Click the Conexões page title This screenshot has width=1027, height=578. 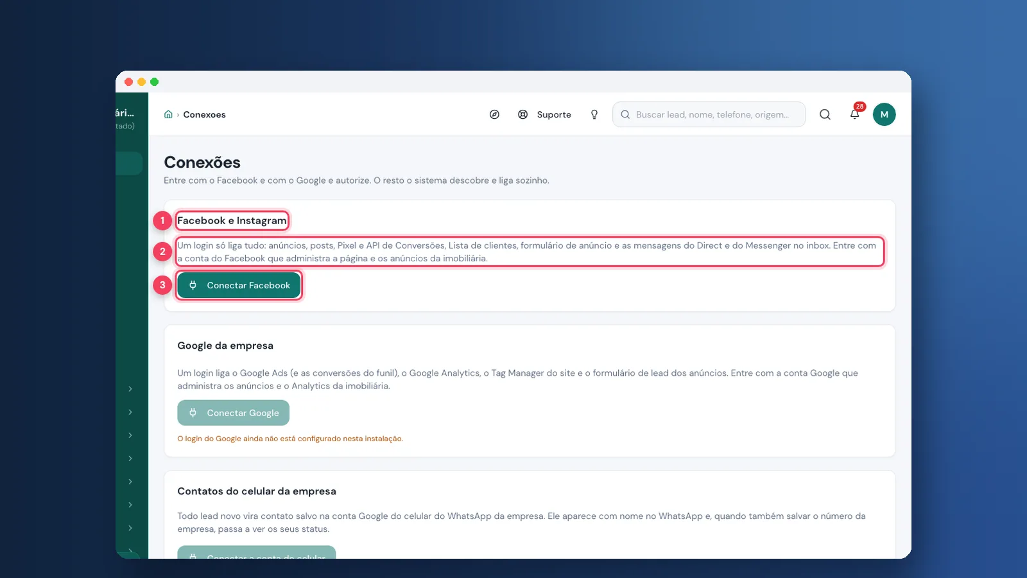click(202, 162)
